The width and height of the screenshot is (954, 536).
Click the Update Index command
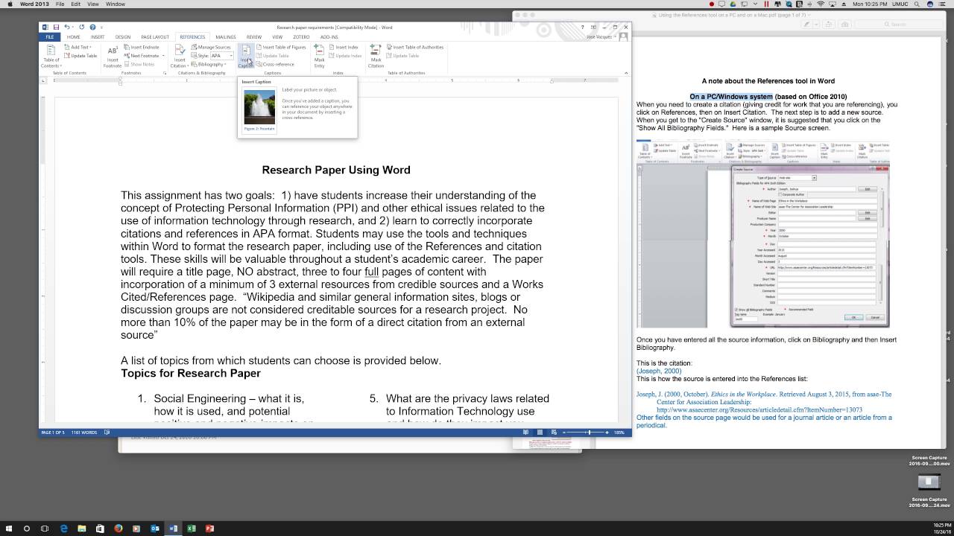coord(346,56)
